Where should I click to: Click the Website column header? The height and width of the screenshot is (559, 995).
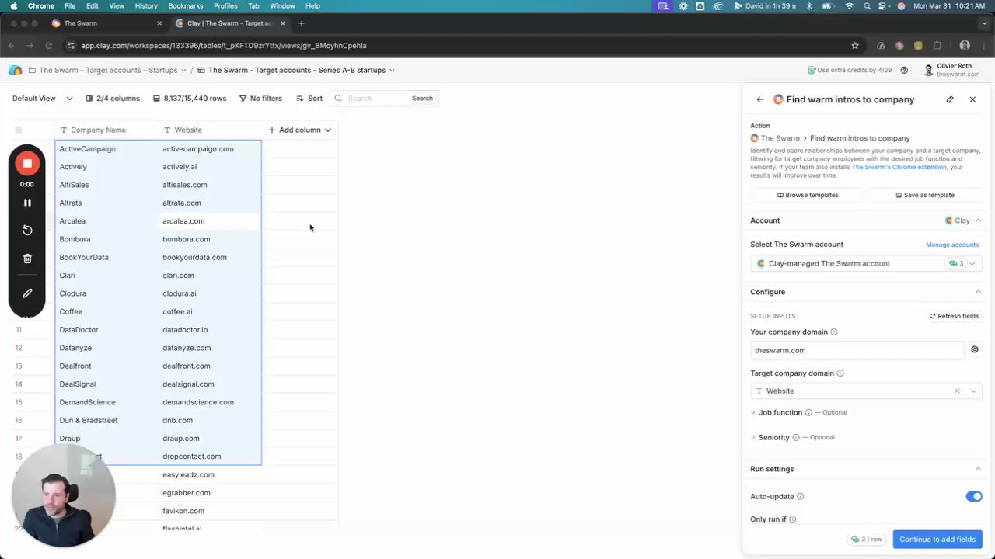(x=209, y=130)
